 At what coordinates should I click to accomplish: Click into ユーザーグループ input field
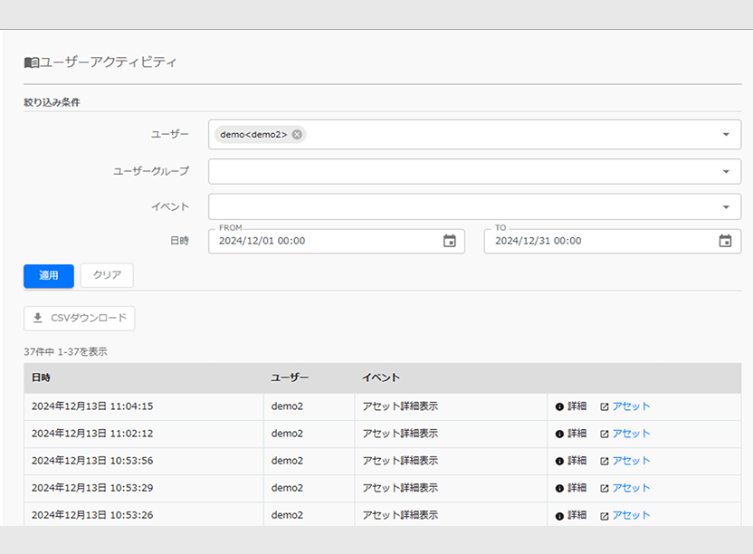[474, 171]
